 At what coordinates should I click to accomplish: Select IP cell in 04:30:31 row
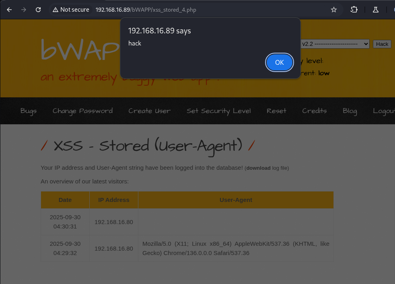113,222
